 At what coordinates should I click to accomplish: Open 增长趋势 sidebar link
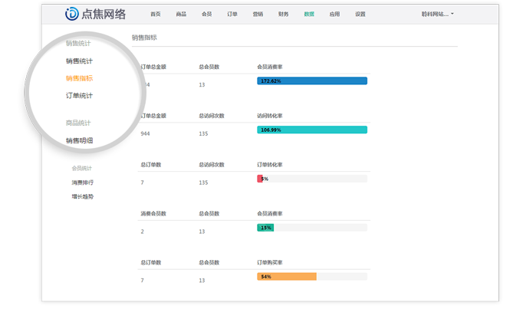(83, 196)
